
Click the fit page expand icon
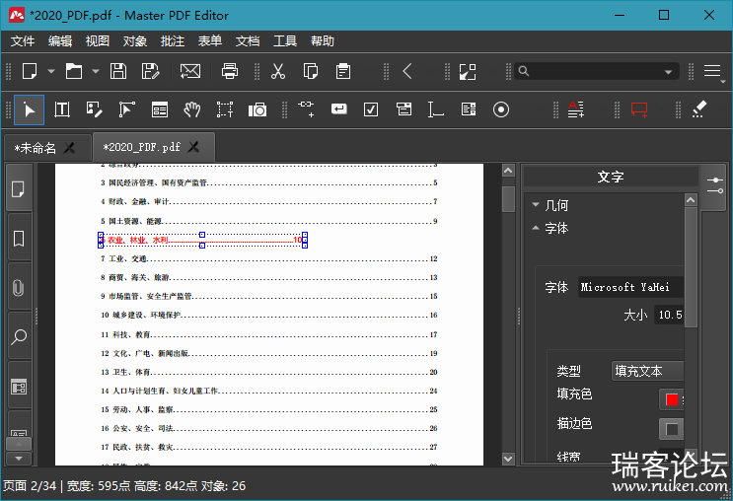[x=468, y=72]
